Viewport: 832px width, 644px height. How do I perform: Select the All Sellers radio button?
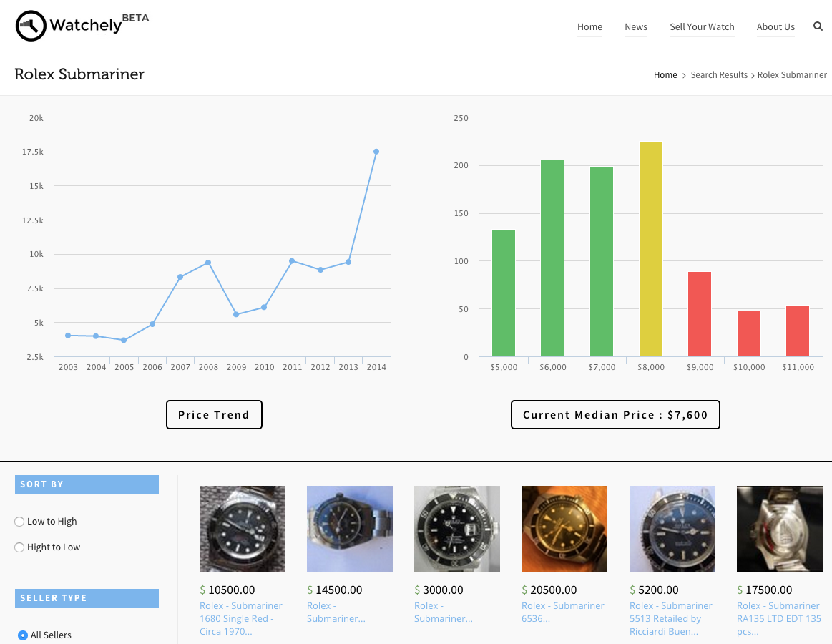[23, 635]
